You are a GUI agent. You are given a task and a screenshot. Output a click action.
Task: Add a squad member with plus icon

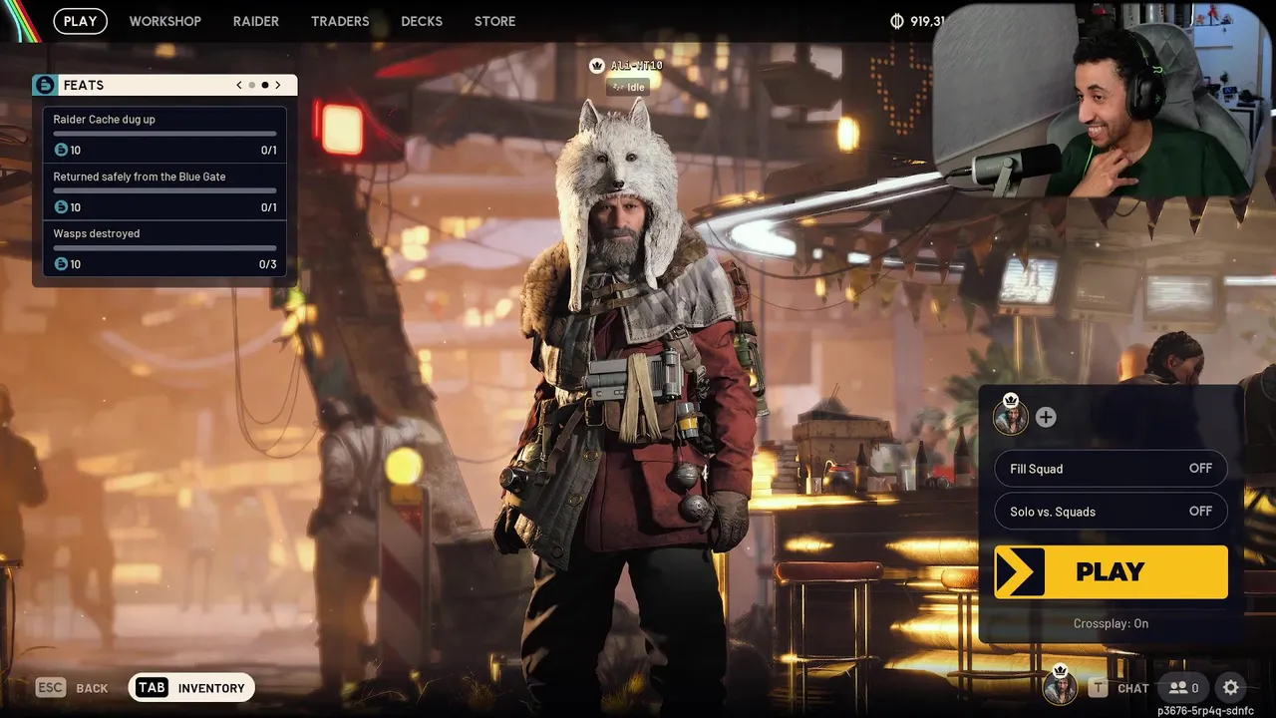1045,417
